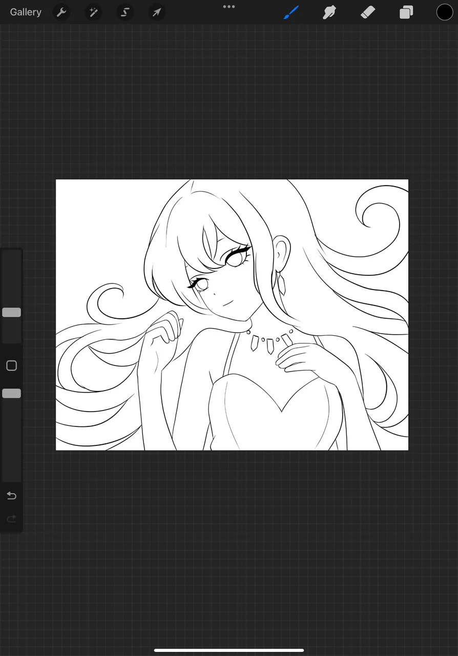Screen dimensions: 458x656
Task: Open the Adjustments magic wand menu
Action: pos(93,12)
